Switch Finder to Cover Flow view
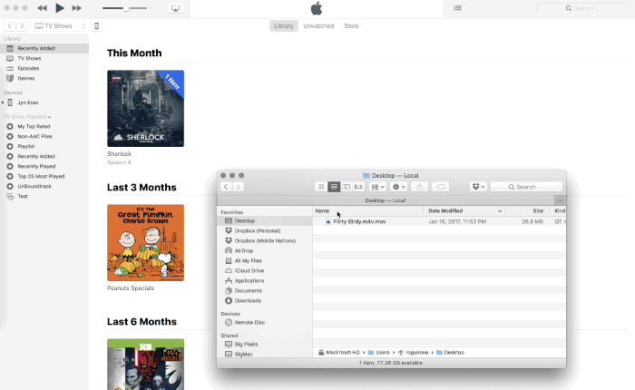The width and height of the screenshot is (635, 390). 359,187
